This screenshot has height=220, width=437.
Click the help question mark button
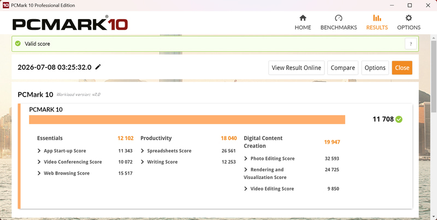click(411, 44)
